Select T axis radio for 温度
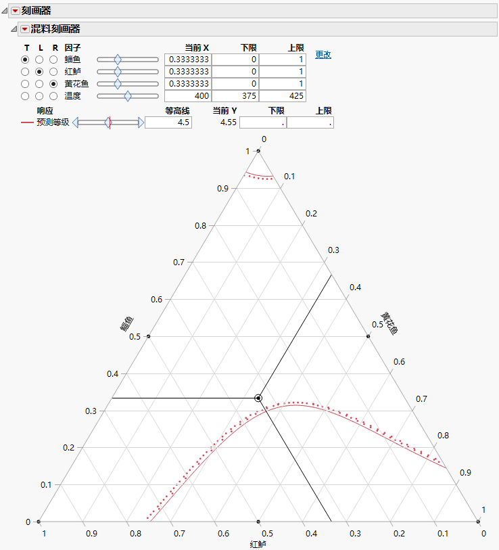Viewport: 499px width, 550px height. pos(25,96)
